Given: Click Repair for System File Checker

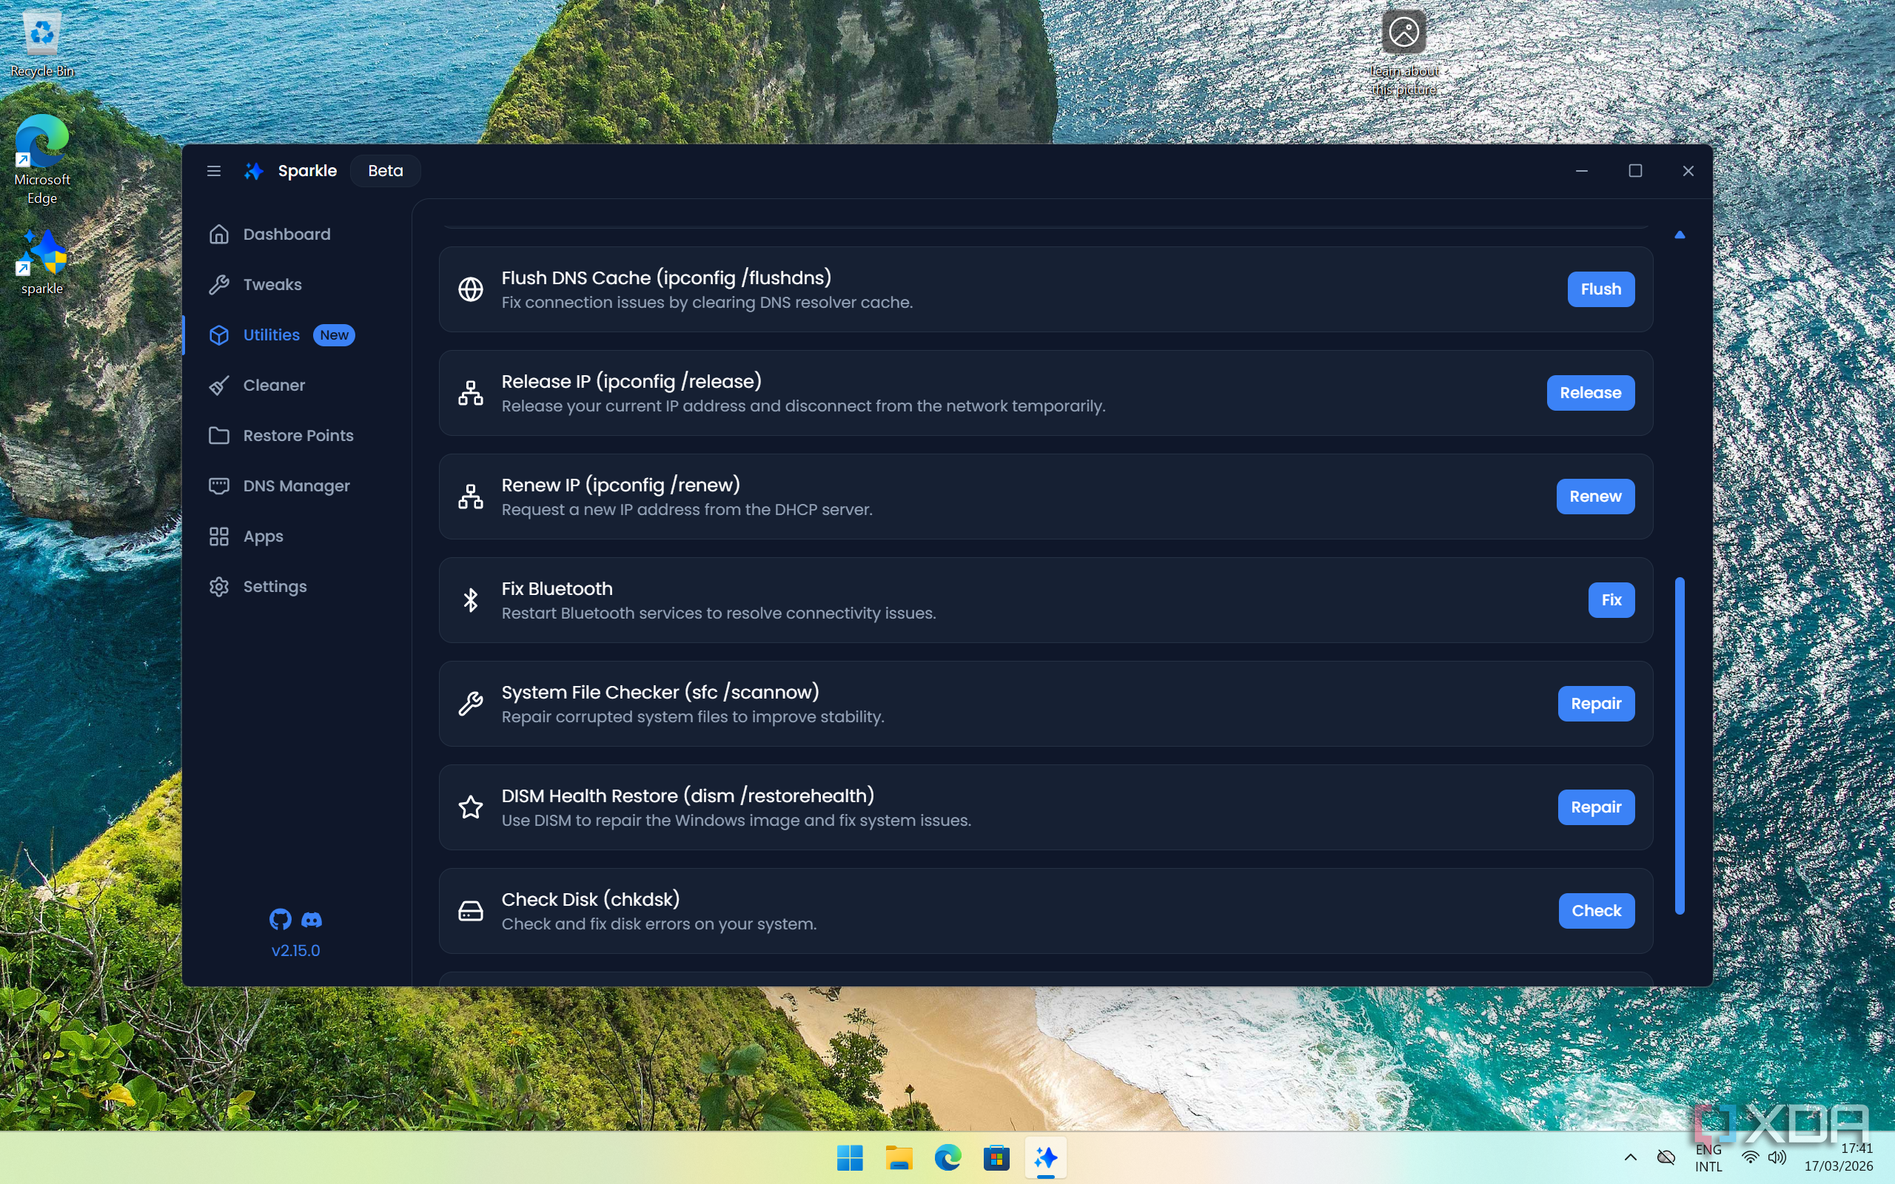Looking at the screenshot, I should click(x=1596, y=703).
